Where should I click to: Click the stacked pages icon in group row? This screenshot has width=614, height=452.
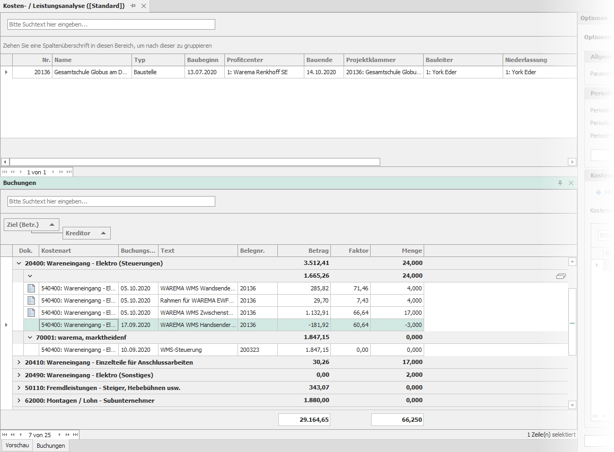coord(560,276)
